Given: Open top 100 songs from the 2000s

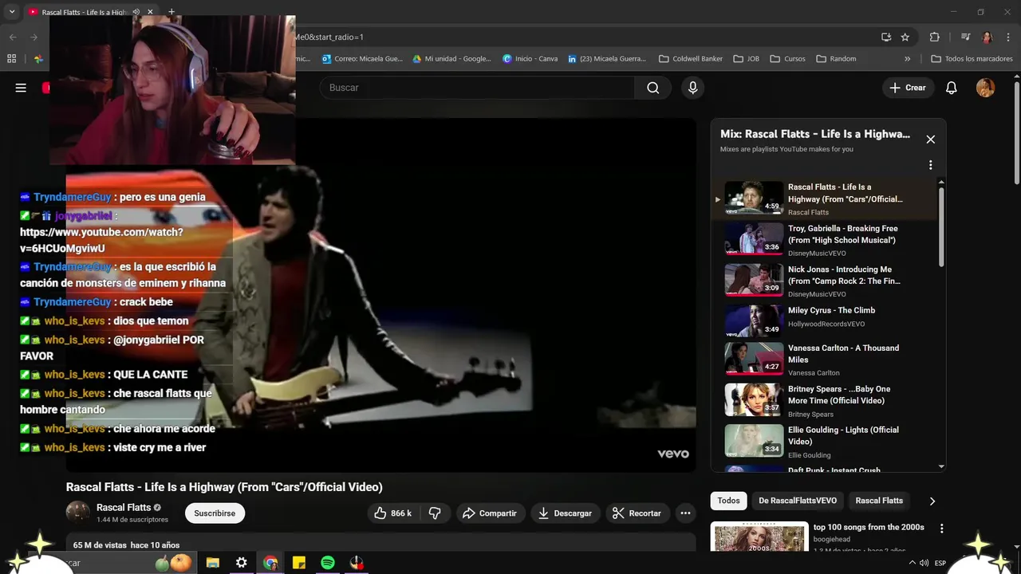Looking at the screenshot, I should click(x=869, y=527).
